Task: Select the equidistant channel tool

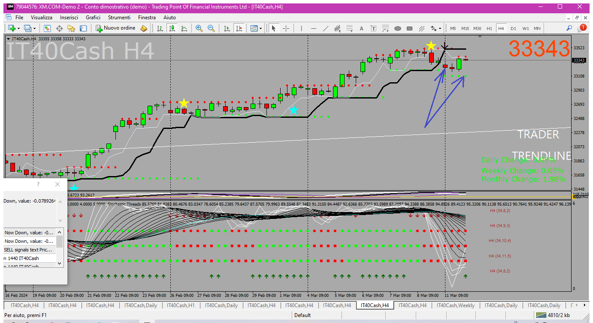Action: (337, 28)
